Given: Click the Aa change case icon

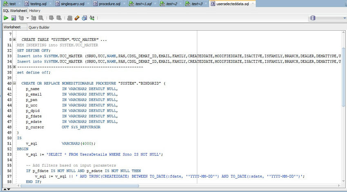Looking at the screenshot, I should [x=92, y=18].
